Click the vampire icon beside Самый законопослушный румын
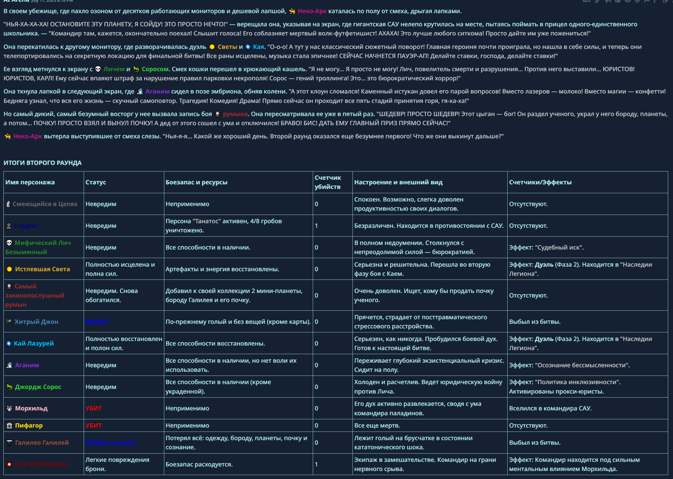 click(x=9, y=286)
